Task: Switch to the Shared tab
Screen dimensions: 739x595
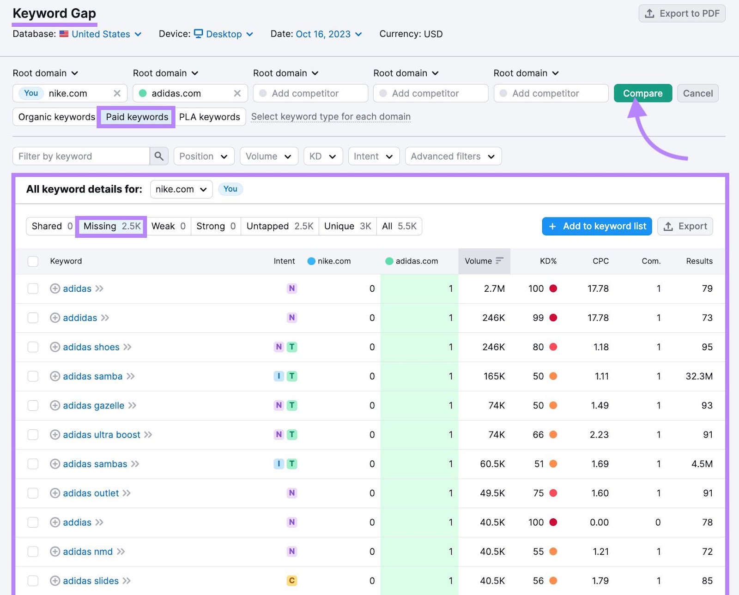Action: 52,226
